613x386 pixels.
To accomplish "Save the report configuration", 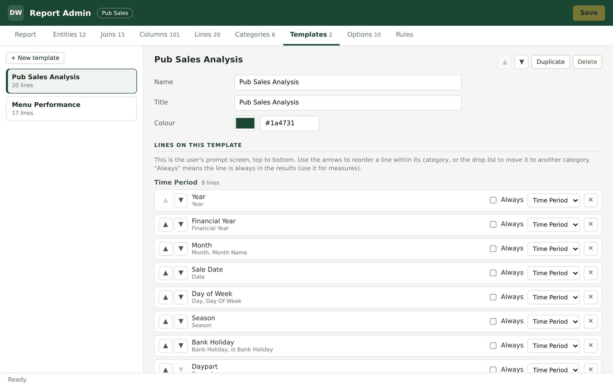I will pyautogui.click(x=589, y=13).
